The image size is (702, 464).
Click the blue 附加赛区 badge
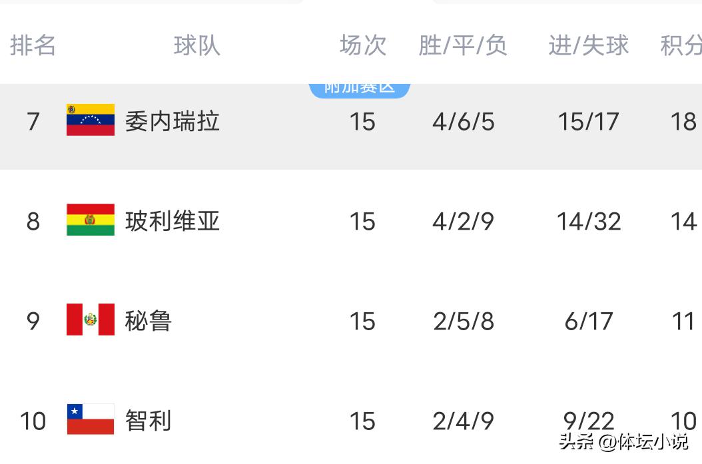click(x=360, y=89)
